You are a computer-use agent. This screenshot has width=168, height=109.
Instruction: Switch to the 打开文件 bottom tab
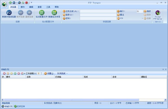click(20, 106)
